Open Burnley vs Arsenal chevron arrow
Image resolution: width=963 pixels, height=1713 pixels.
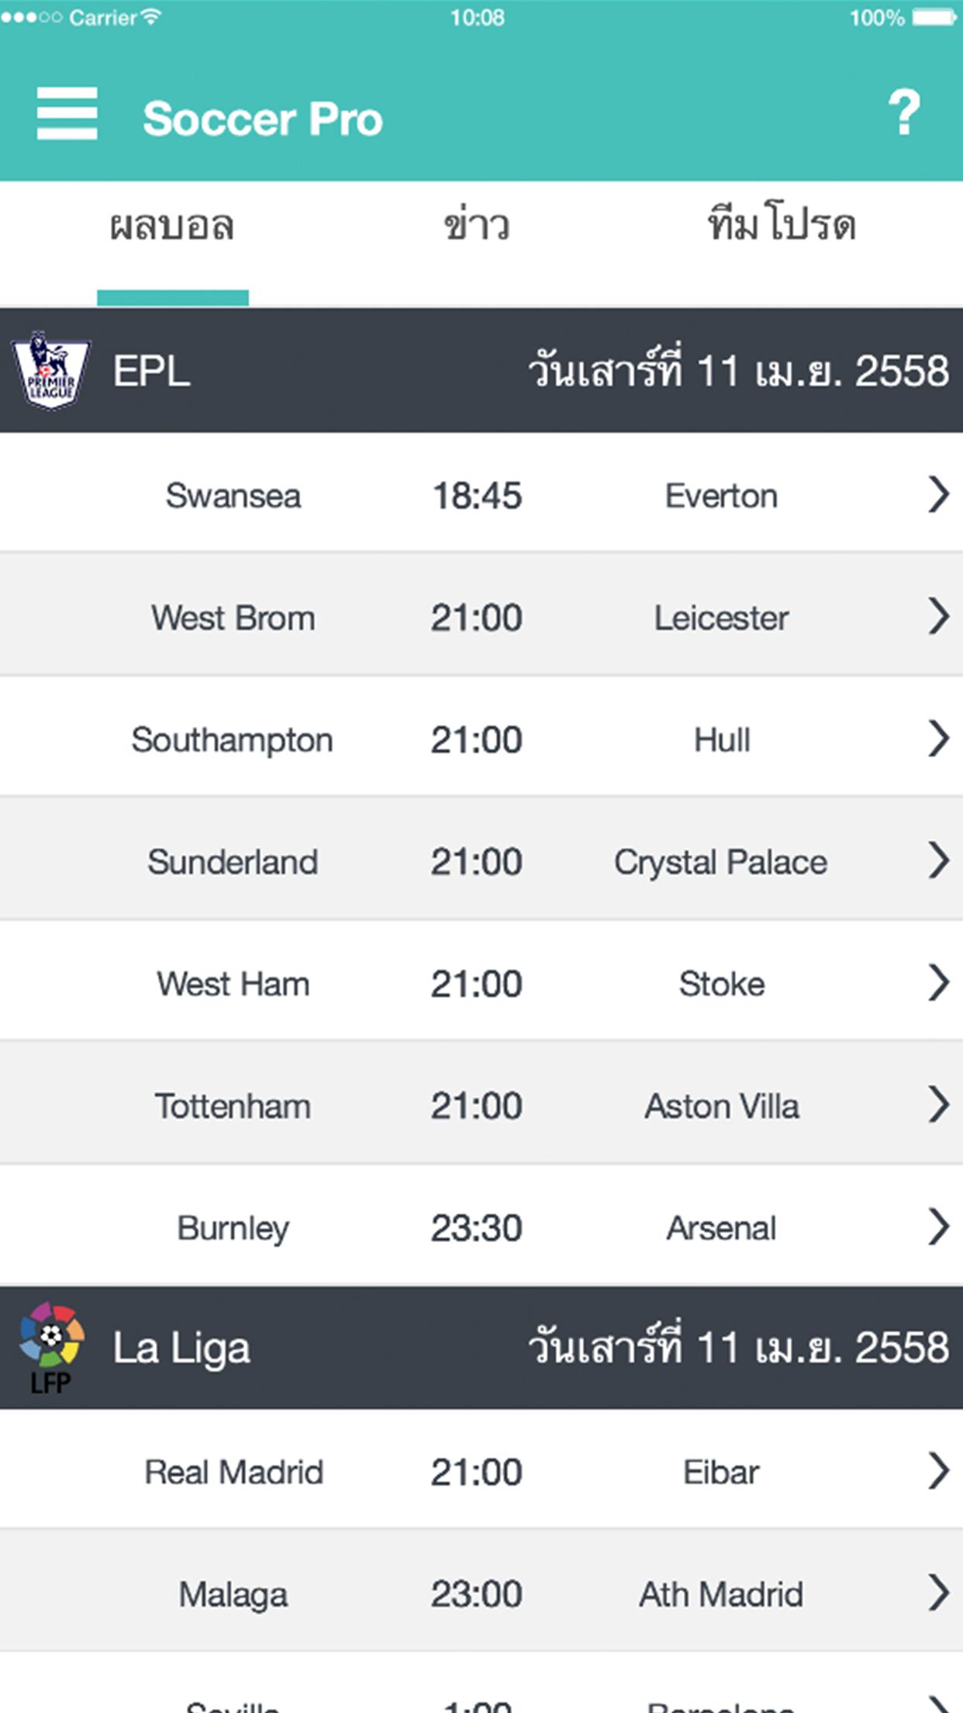(938, 1227)
